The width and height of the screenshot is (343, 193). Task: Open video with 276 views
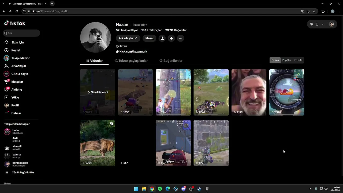(x=173, y=92)
